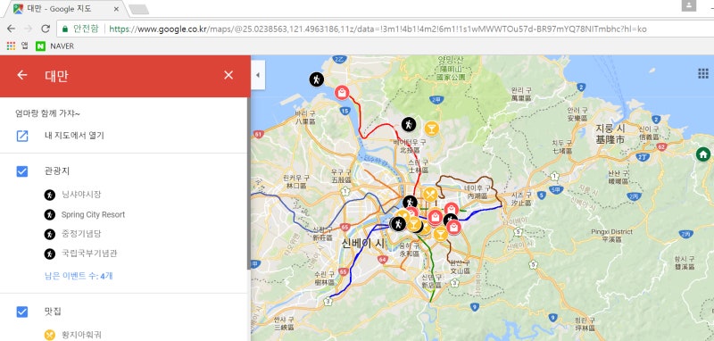Close the 대만 panel with X

coord(228,75)
